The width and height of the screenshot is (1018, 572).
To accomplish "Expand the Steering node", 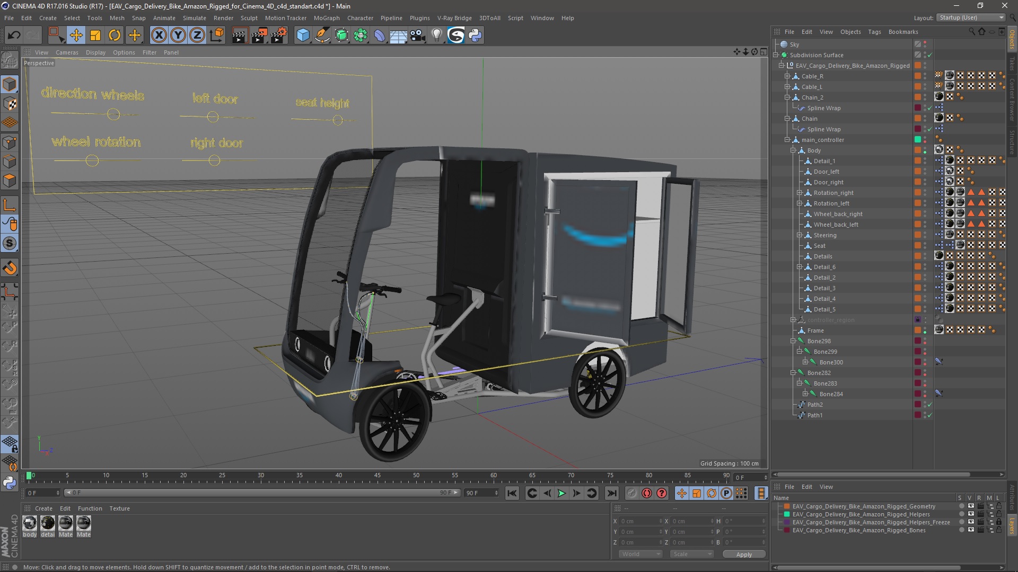I will coord(799,235).
